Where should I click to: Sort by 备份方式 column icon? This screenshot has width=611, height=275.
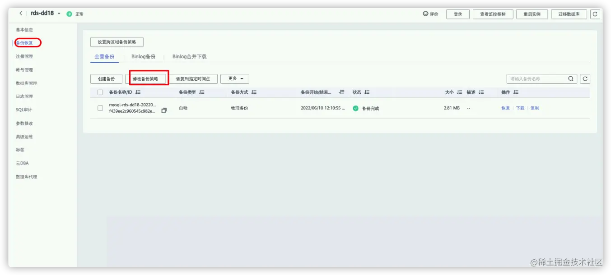[x=254, y=92]
